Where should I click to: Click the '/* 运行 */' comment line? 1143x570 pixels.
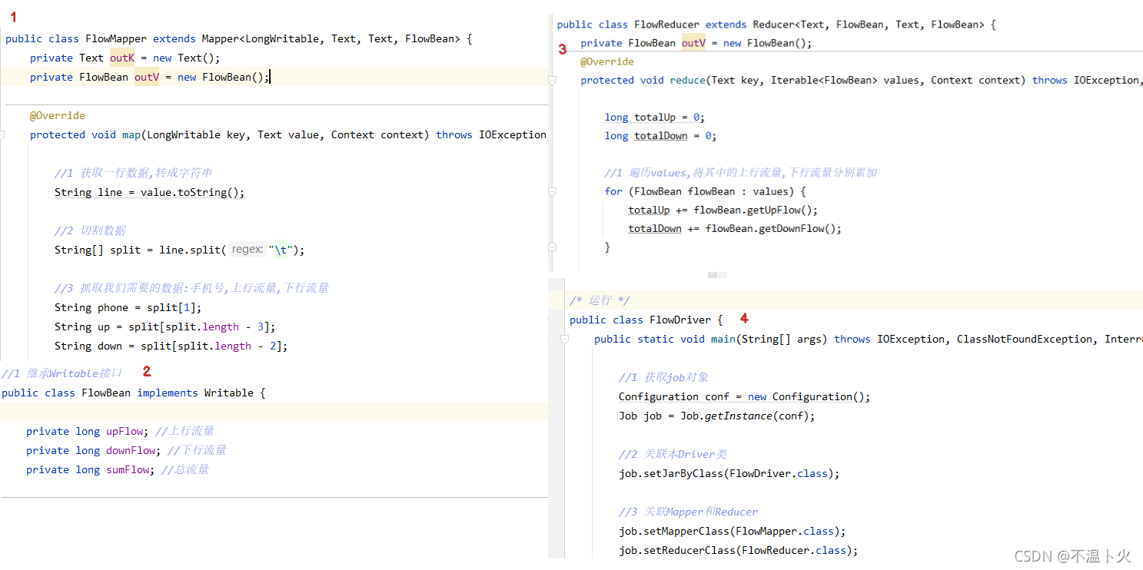coord(600,300)
